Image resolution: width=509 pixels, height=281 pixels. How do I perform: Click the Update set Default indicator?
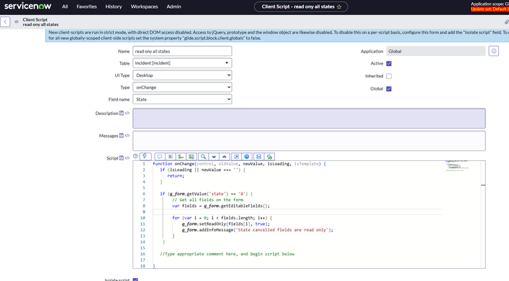point(490,9)
